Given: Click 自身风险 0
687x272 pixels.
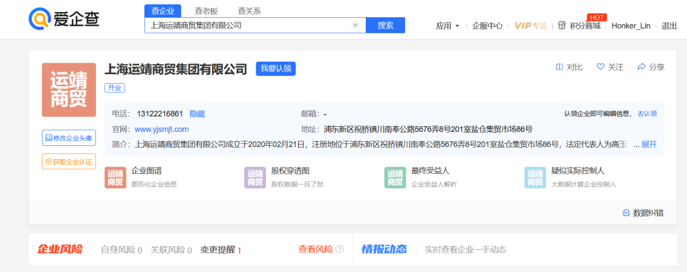Looking at the screenshot, I should coord(121,250).
